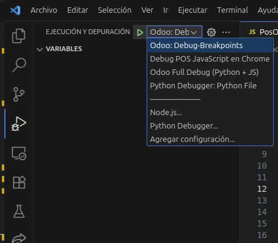
Task: Open the Editar menu
Action: (x=78, y=10)
